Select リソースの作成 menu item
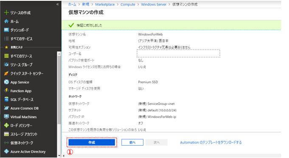289x158 pixels. coord(20,13)
